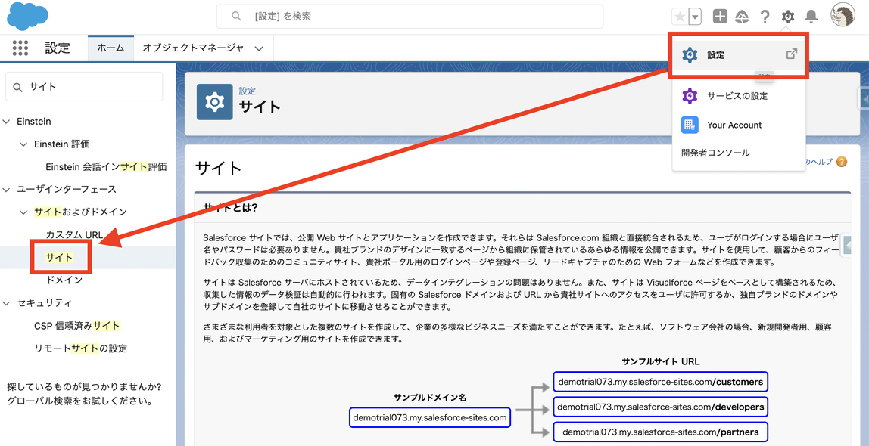Click the サイトとは? section heading
Image resolution: width=869 pixels, height=446 pixels.
click(231, 209)
